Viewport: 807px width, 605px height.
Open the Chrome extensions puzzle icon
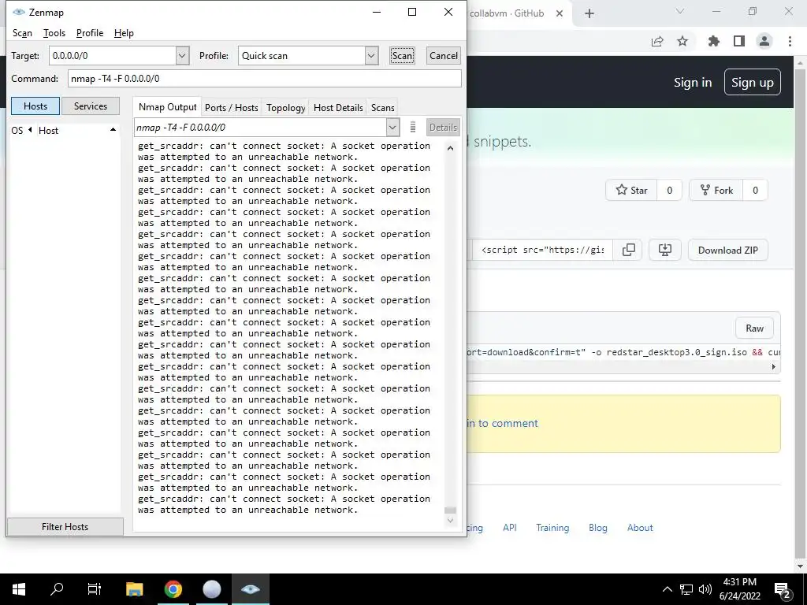pyautogui.click(x=713, y=41)
